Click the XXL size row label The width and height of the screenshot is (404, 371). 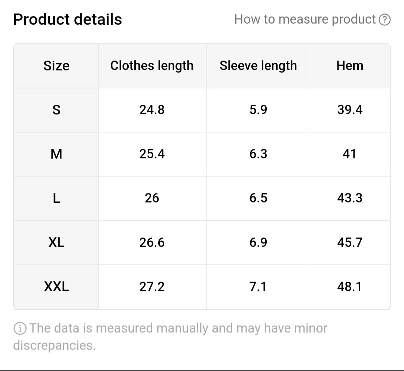pyautogui.click(x=56, y=287)
